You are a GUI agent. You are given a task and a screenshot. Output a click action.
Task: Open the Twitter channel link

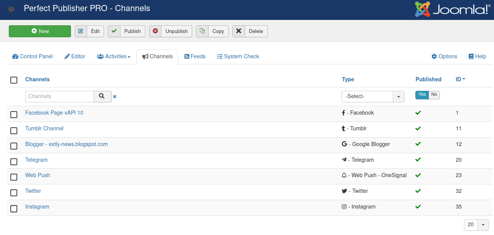[x=33, y=191]
